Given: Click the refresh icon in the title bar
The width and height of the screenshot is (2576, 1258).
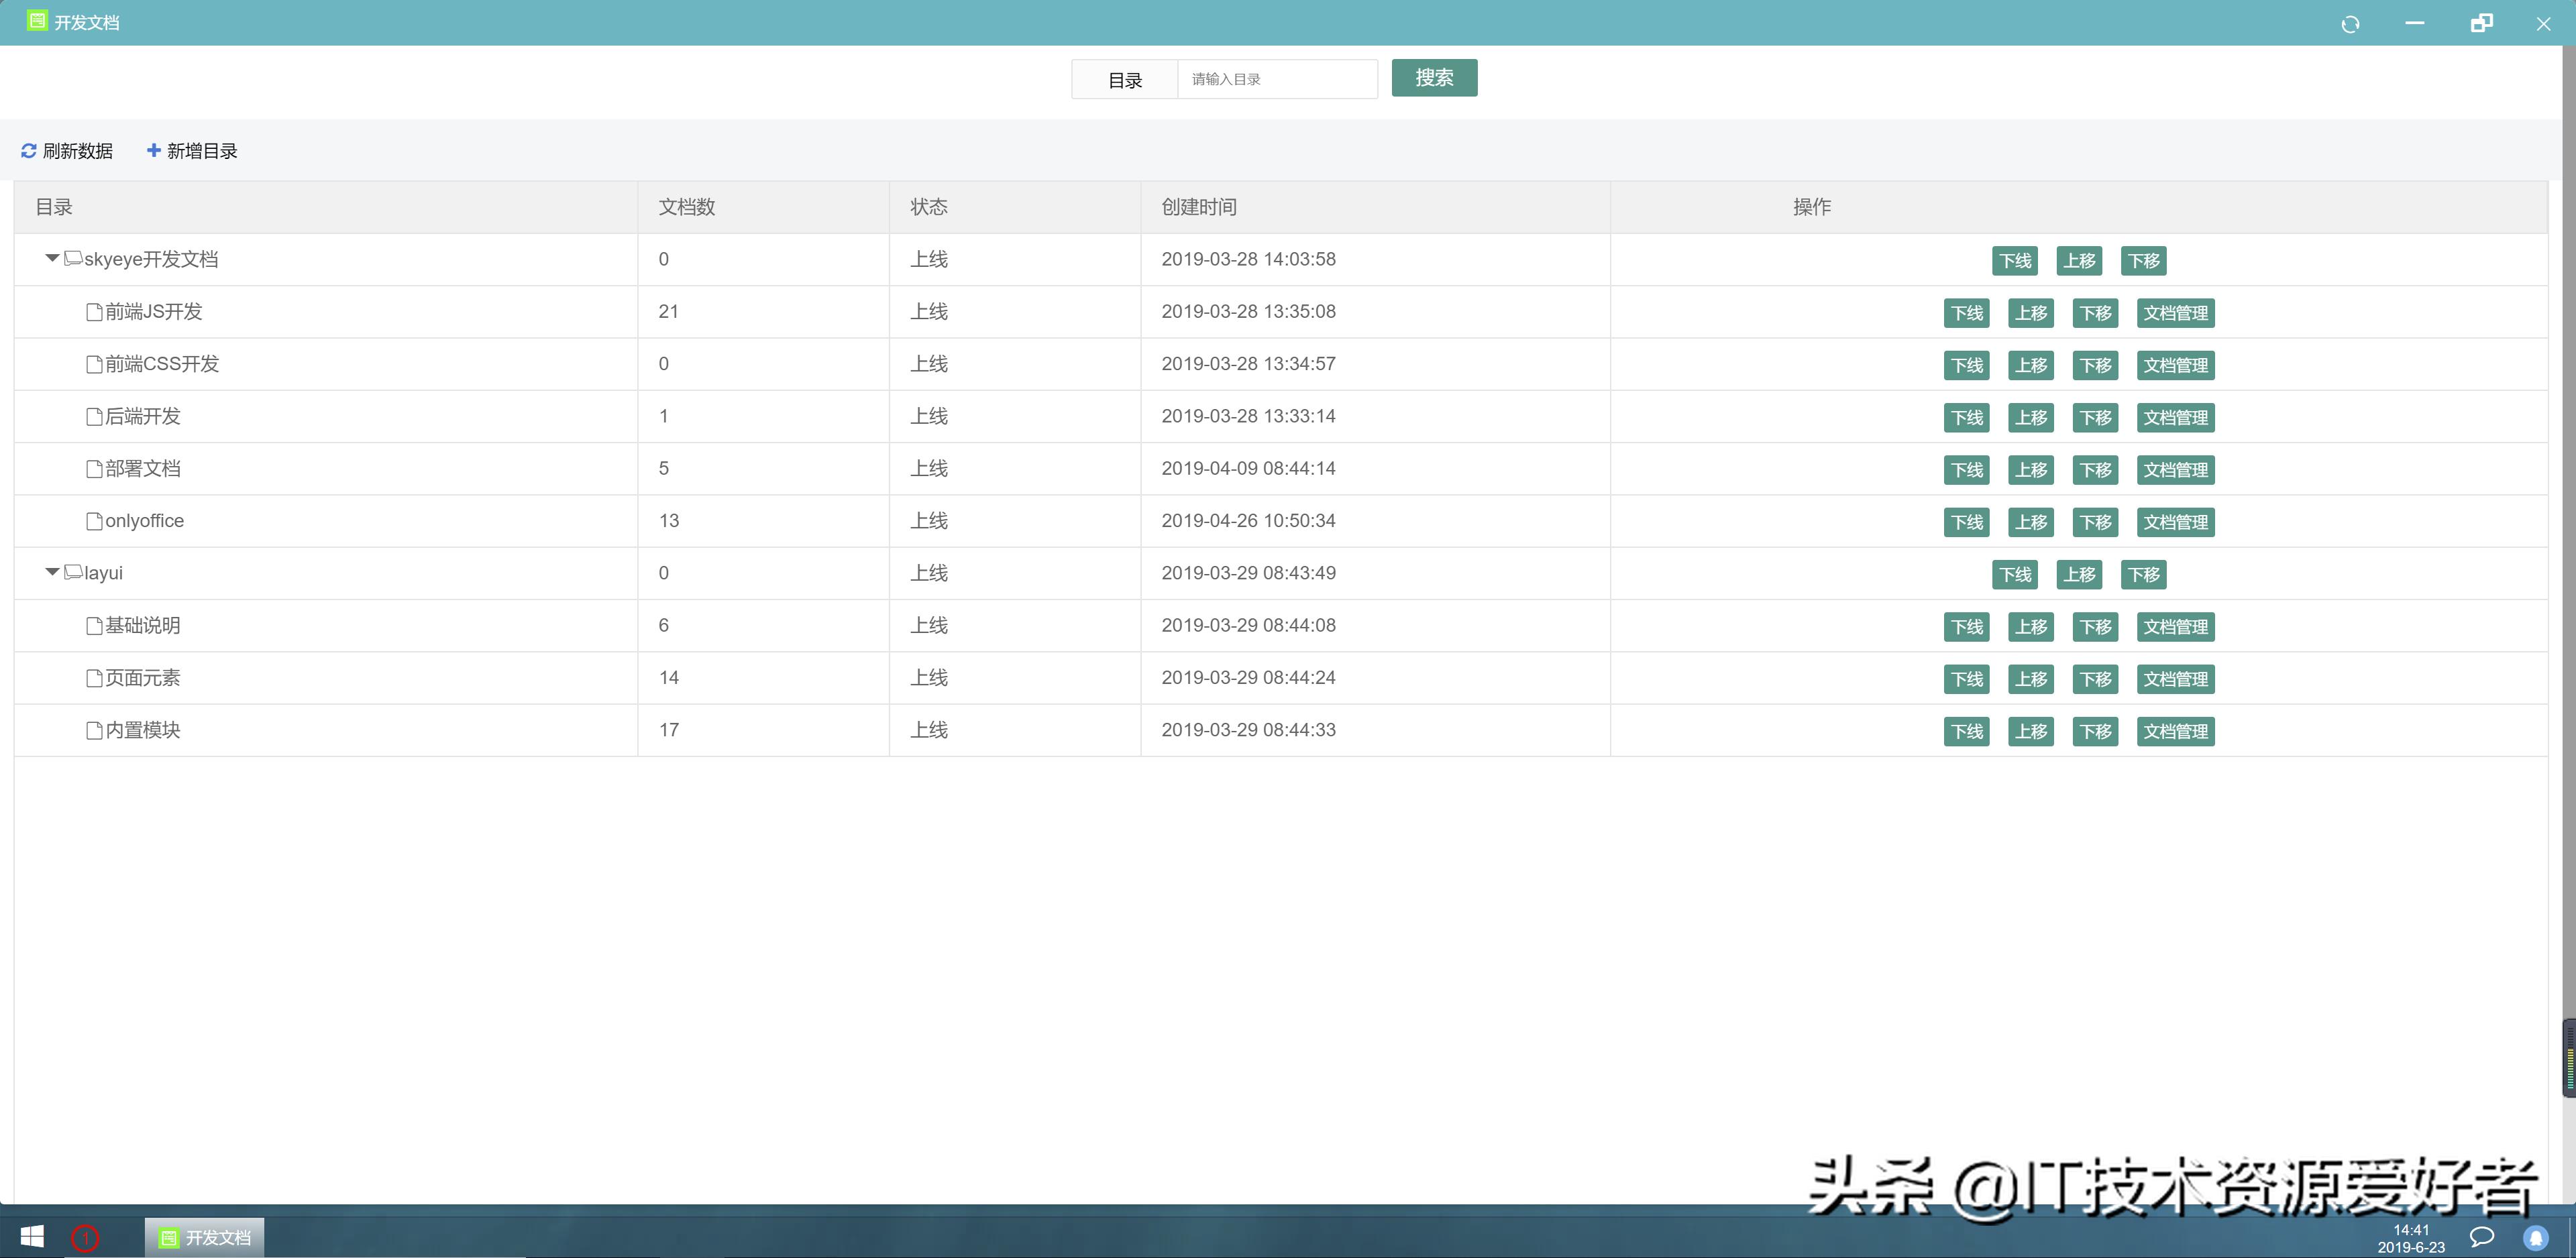Looking at the screenshot, I should pos(2352,23).
